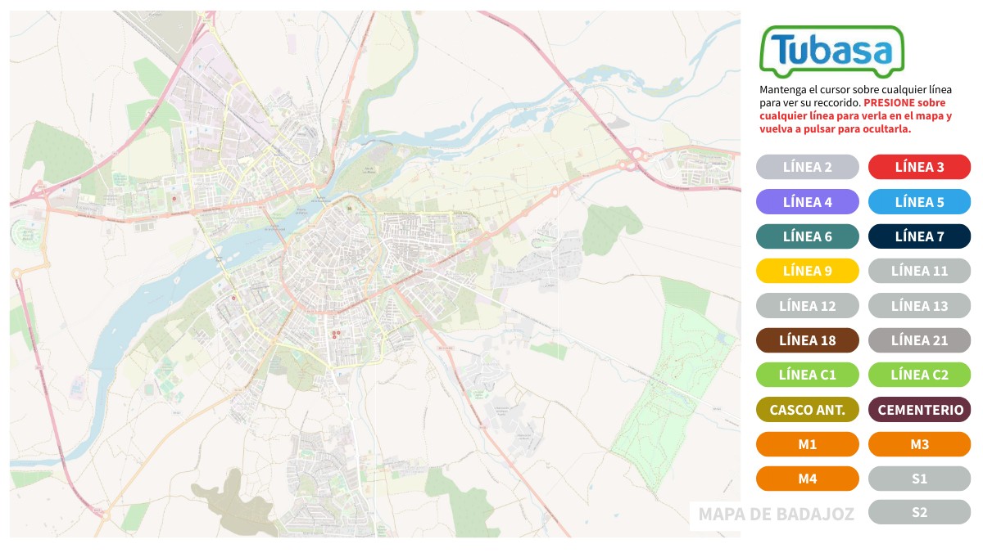This screenshot has width=983, height=553.
Task: Click the gray Línea 11 button
Action: pyautogui.click(x=919, y=271)
